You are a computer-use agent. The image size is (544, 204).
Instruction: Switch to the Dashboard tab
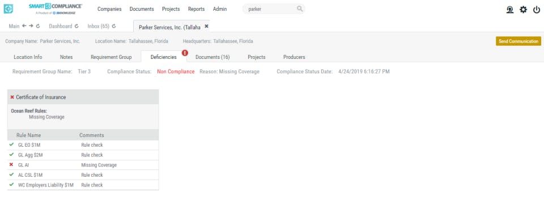61,26
